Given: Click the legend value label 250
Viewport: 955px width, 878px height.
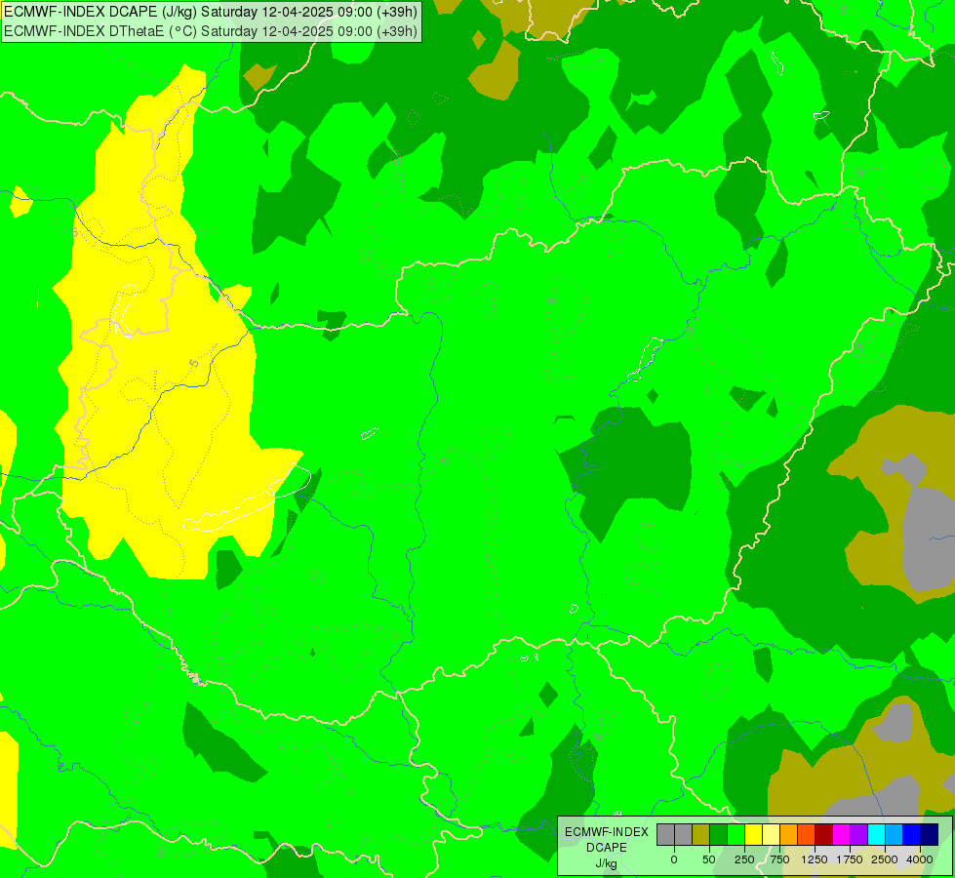Looking at the screenshot, I should pyautogui.click(x=744, y=859).
